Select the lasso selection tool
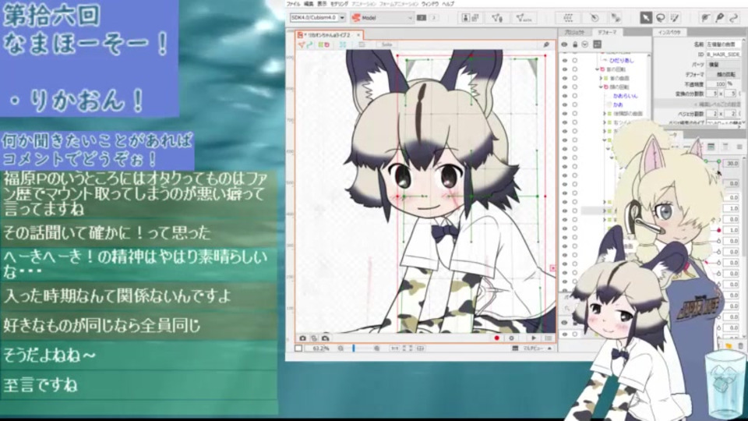748x421 pixels. (660, 18)
